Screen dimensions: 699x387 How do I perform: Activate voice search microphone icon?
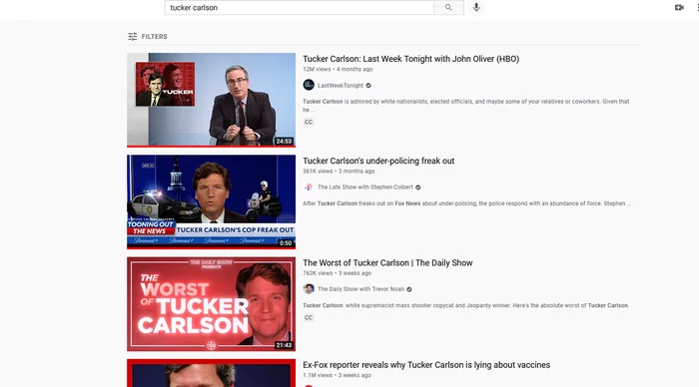pos(476,8)
